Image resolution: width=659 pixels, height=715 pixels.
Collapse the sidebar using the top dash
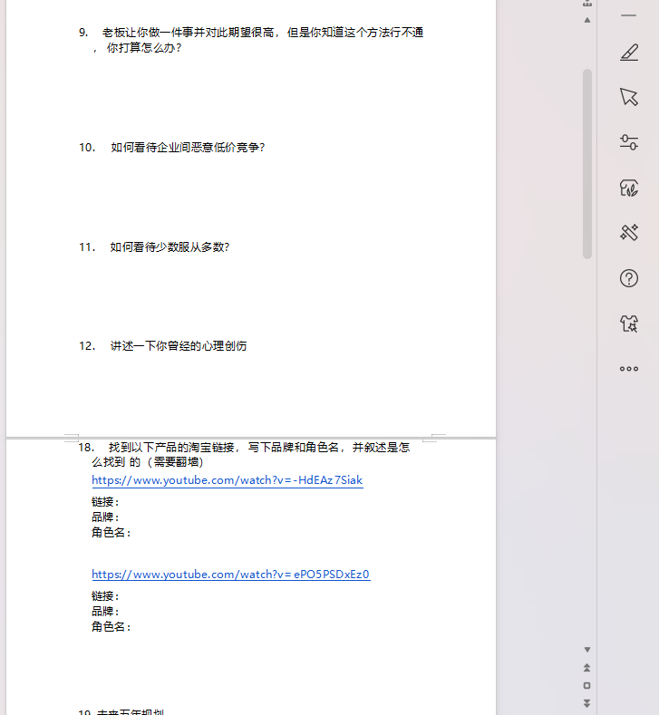tap(628, 16)
